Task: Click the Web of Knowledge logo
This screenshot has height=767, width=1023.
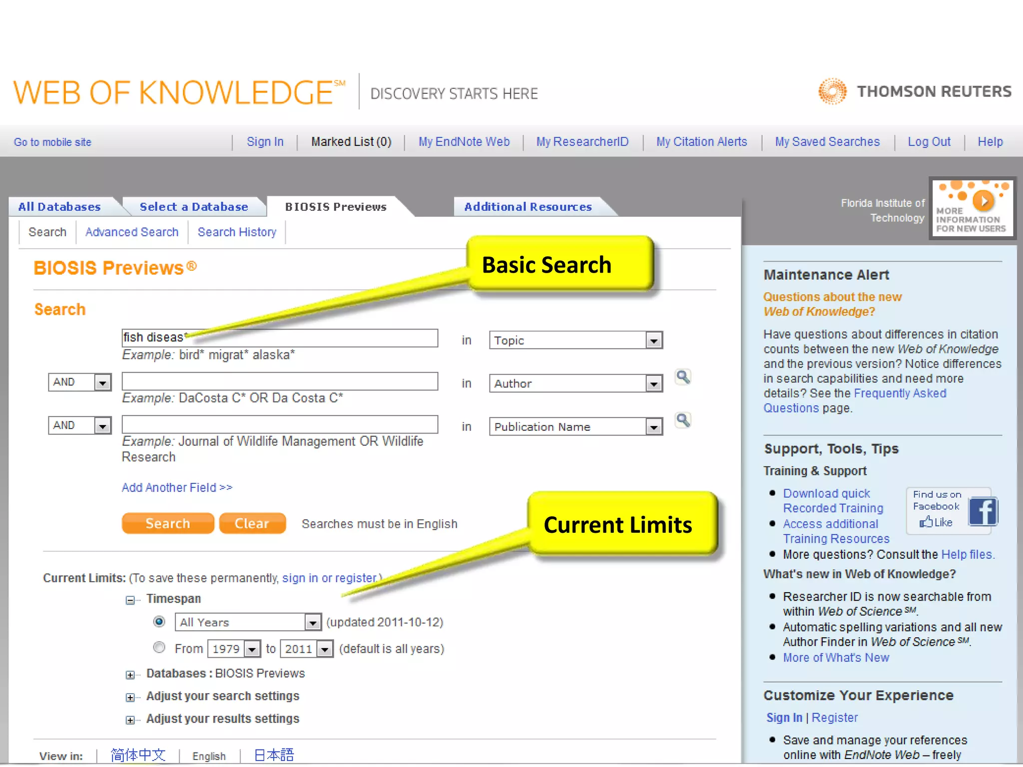Action: [x=180, y=92]
